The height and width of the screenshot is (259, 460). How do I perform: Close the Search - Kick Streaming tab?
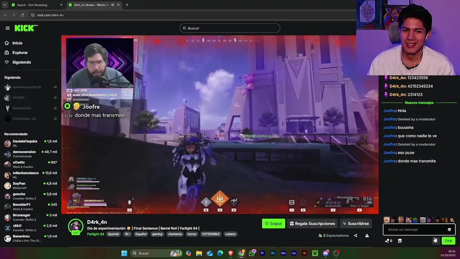coord(61,5)
